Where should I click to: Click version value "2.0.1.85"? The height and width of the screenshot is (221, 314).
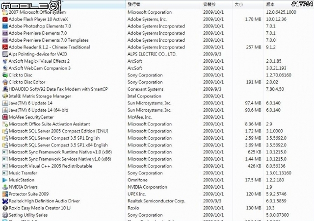[x=274, y=61]
